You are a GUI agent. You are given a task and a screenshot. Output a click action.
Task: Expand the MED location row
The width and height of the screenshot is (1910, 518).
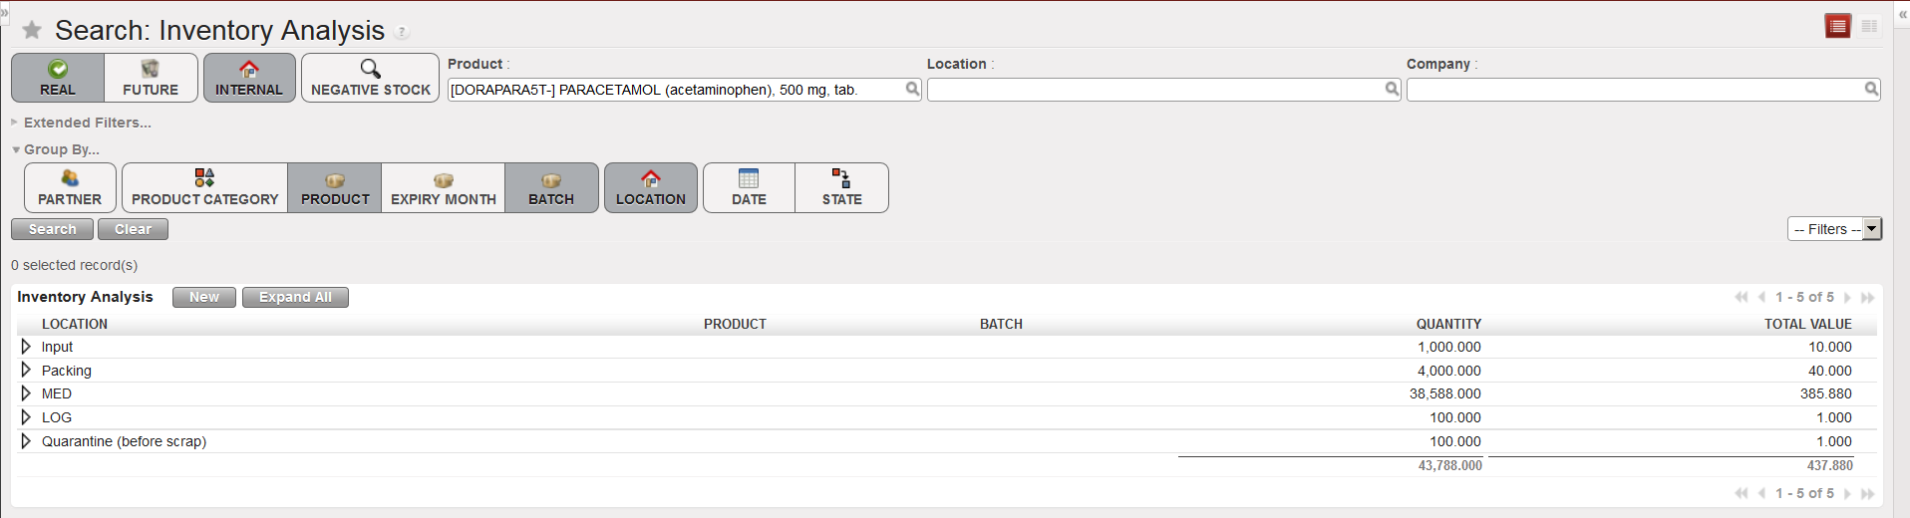[x=26, y=393]
